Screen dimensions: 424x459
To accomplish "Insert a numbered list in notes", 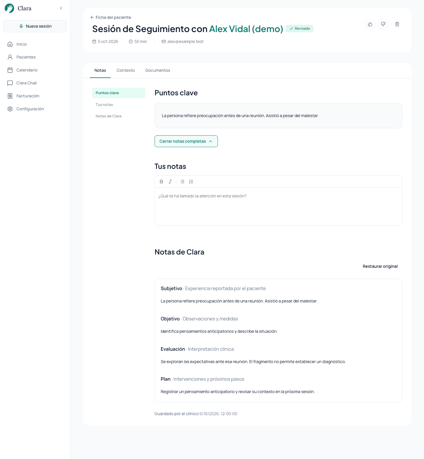I will tap(191, 182).
